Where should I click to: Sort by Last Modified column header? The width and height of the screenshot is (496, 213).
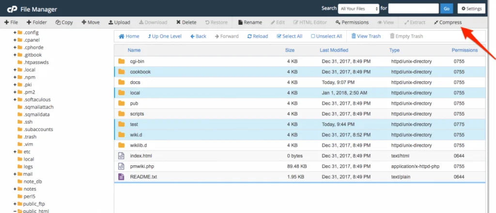click(x=334, y=50)
